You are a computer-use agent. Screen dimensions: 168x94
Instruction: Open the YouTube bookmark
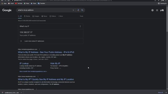click(x=19, y=3)
